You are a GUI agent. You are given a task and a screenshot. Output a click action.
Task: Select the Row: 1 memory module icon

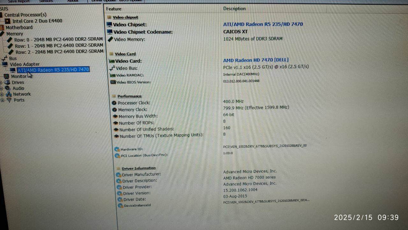pos(11,46)
